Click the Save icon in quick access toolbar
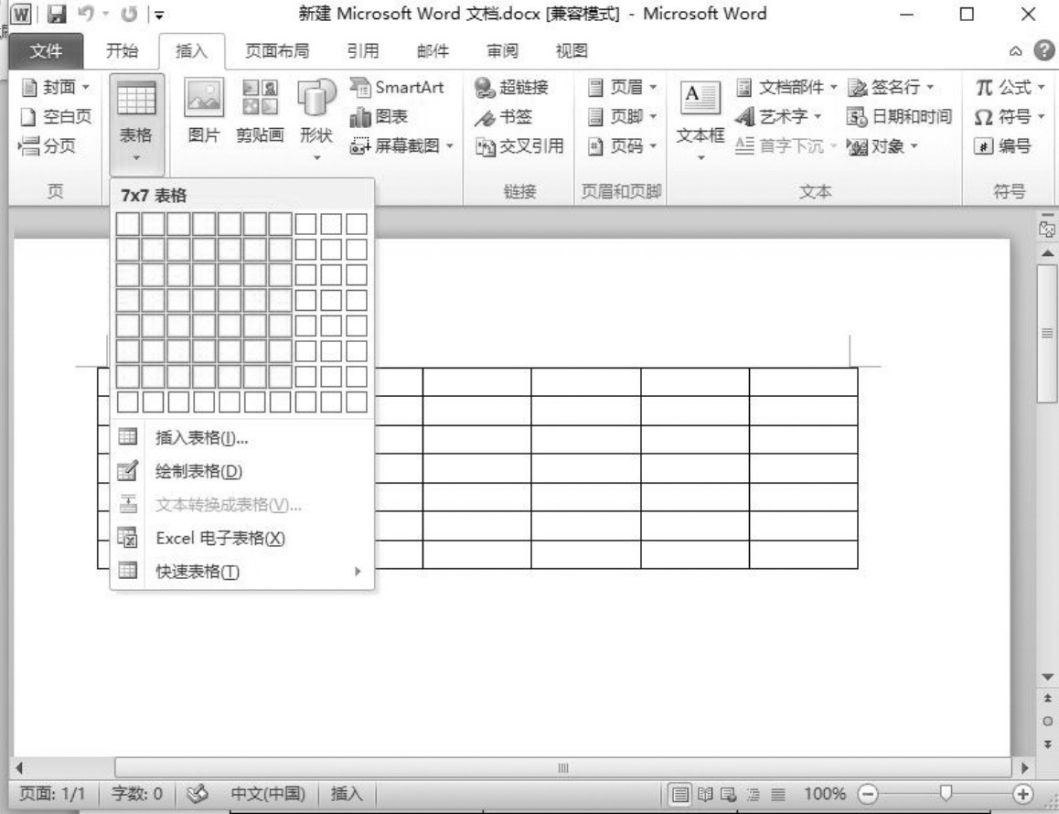 (57, 15)
